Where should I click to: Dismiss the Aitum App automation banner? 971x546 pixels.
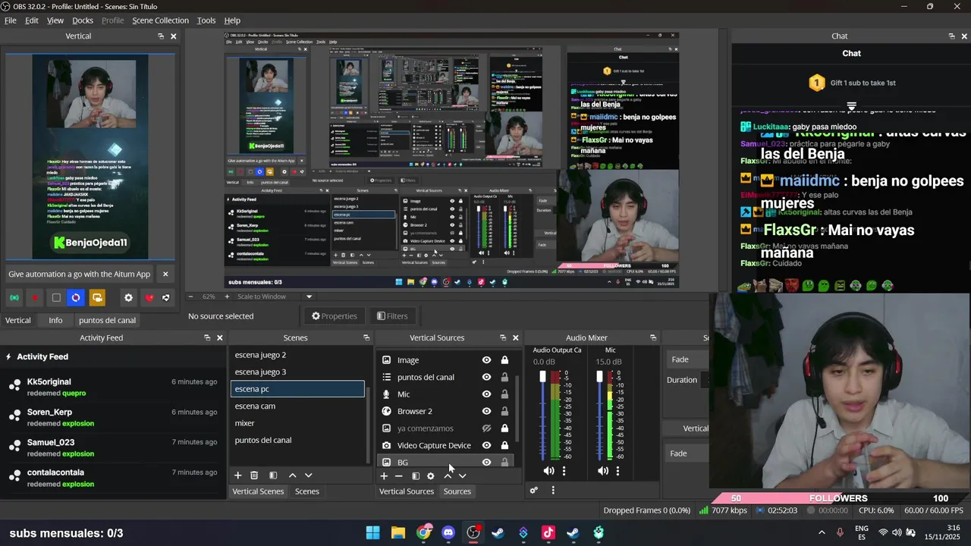(x=165, y=274)
